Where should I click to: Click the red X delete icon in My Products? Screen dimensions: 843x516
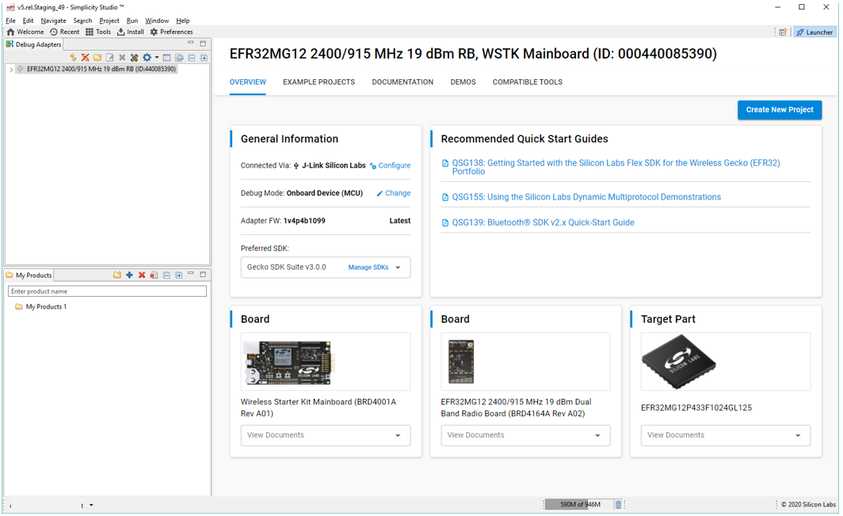pyautogui.click(x=142, y=275)
